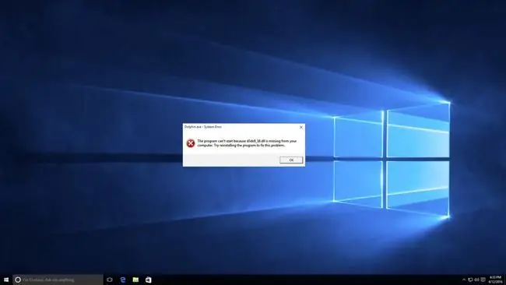
Task: Open the network status tray icon
Action: tap(470, 280)
